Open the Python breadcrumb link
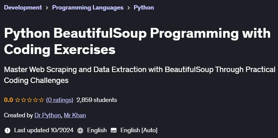This screenshot has width=278, height=138. [x=144, y=7]
